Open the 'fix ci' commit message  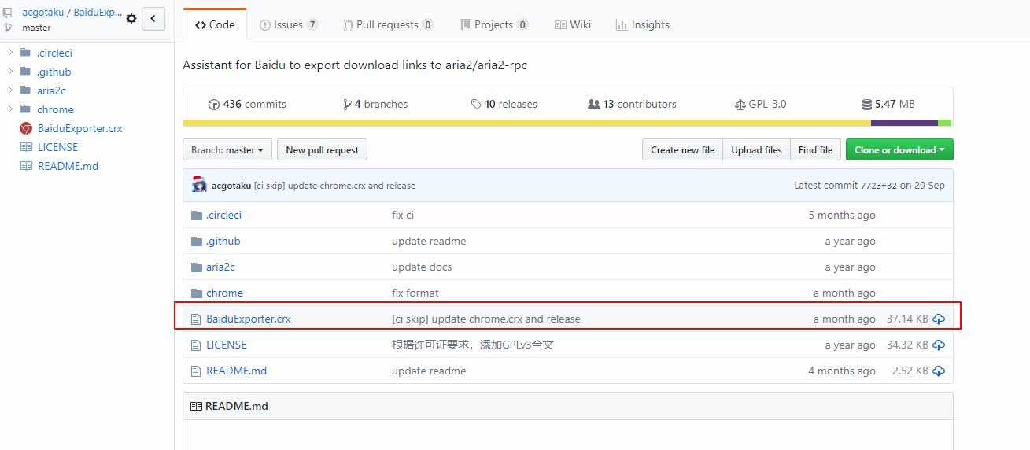click(403, 215)
